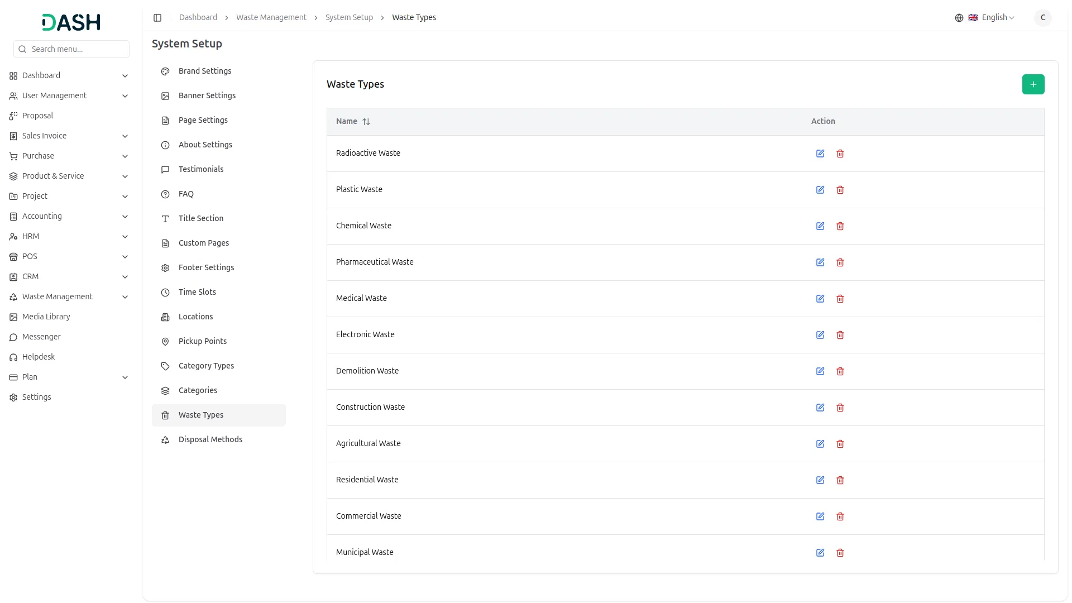Viewport: 1072px width, 603px height.
Task: Sort table by Name column
Action: [x=366, y=122]
